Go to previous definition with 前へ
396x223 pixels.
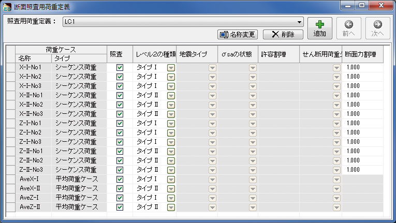[349, 28]
